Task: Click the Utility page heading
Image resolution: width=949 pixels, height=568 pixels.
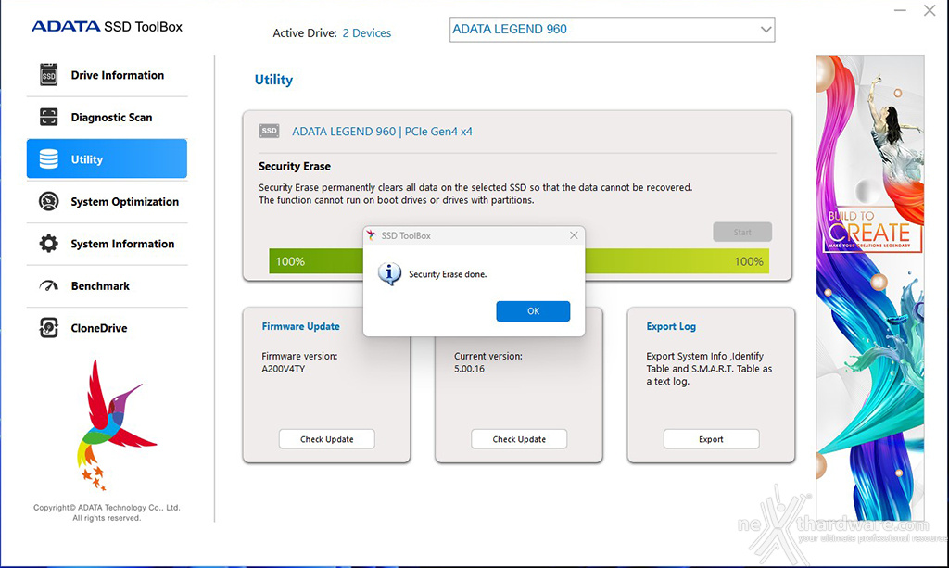Action: [273, 80]
